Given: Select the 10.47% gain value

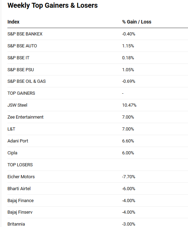Looking at the screenshot, I should [x=129, y=105].
